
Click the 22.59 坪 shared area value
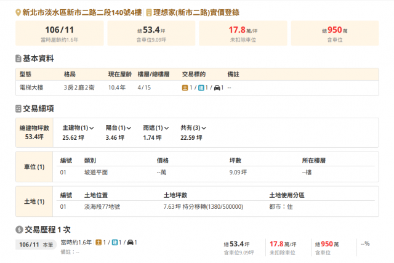(x=191, y=137)
